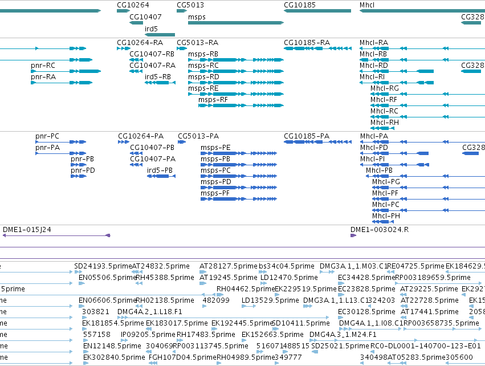The image size is (485, 366).
Task: Select transcript CG5013-RA
Action: (x=197, y=42)
